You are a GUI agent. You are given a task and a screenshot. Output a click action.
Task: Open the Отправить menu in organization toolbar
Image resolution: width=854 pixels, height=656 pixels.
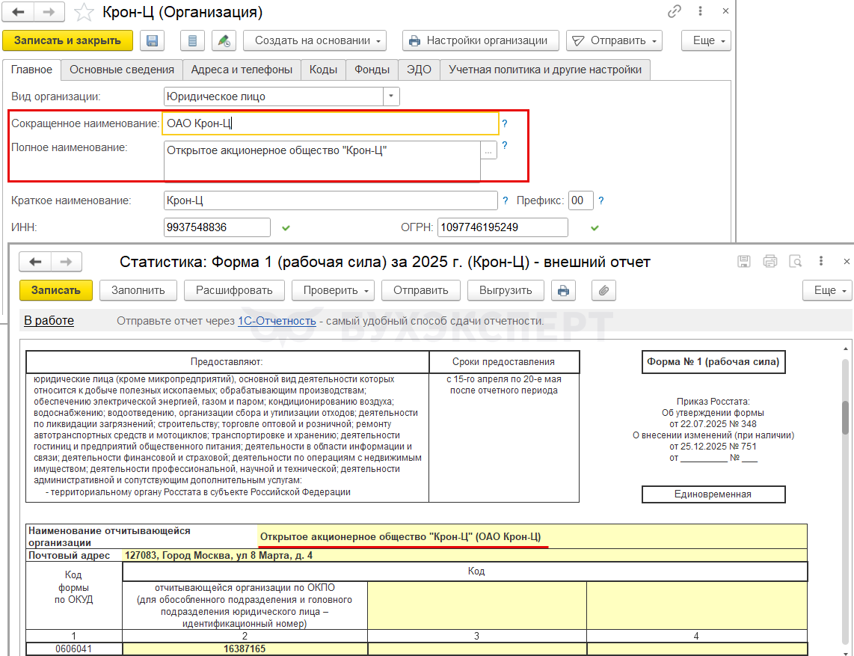[614, 40]
